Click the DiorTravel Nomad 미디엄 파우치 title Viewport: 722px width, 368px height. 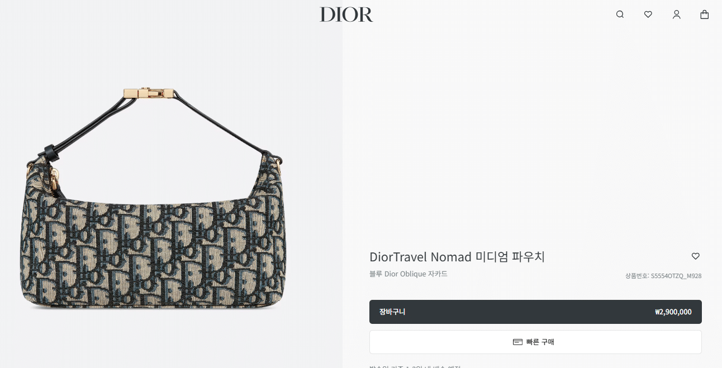click(457, 257)
